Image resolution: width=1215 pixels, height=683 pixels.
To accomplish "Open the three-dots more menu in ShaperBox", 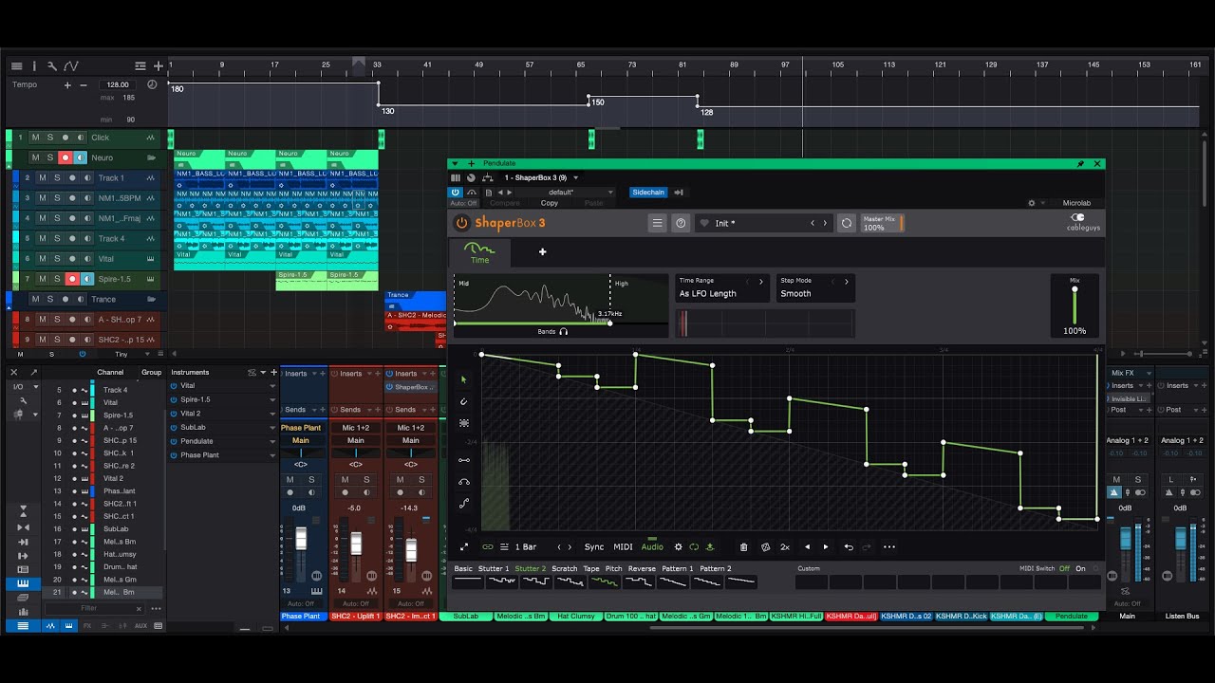I will coord(889,546).
